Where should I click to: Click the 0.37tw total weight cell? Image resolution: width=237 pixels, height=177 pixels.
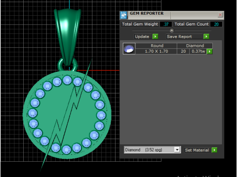[x=198, y=51]
